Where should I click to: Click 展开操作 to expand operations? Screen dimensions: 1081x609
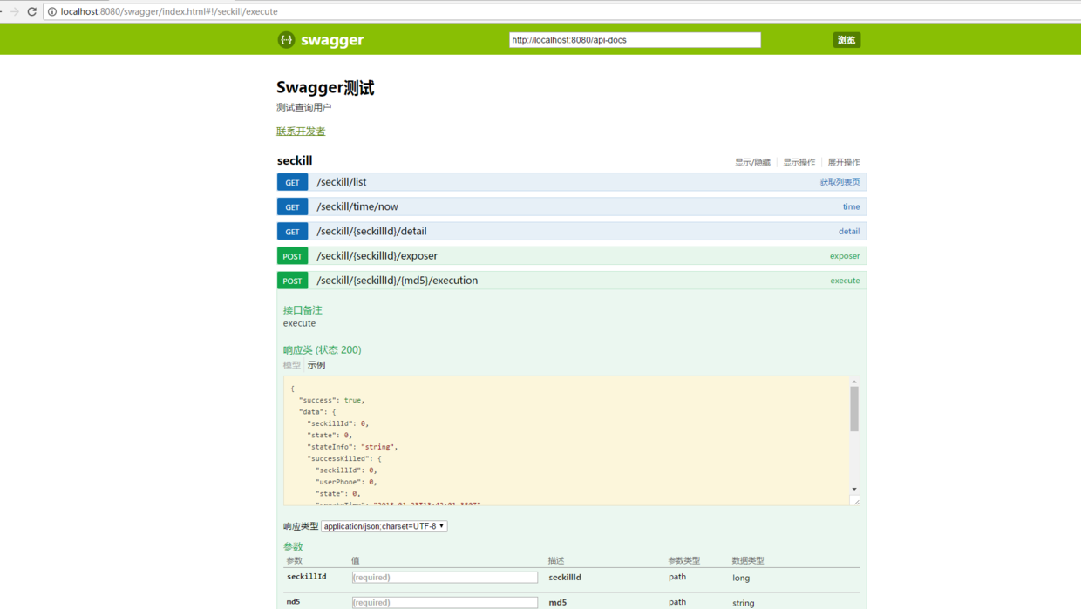843,162
